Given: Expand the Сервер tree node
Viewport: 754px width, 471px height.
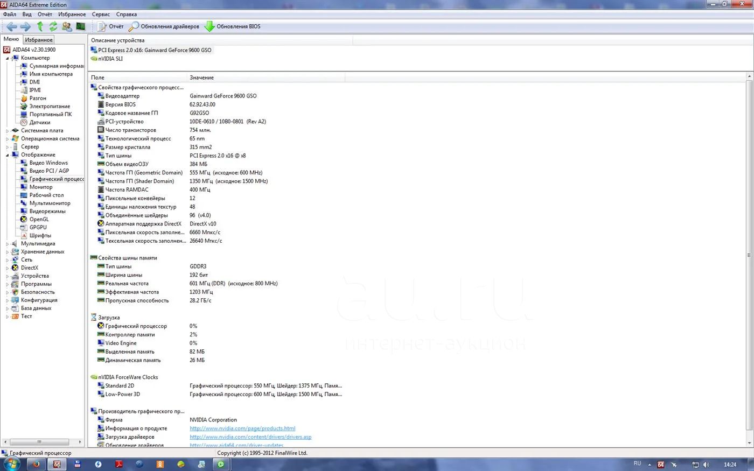Looking at the screenshot, I should 8,147.
